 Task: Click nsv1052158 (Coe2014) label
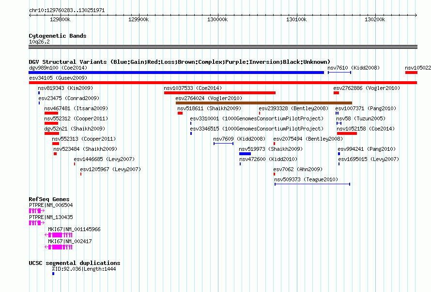click(366, 129)
